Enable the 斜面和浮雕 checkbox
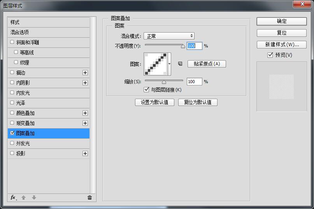Image resolution: width=314 pixels, height=209 pixels. point(12,42)
